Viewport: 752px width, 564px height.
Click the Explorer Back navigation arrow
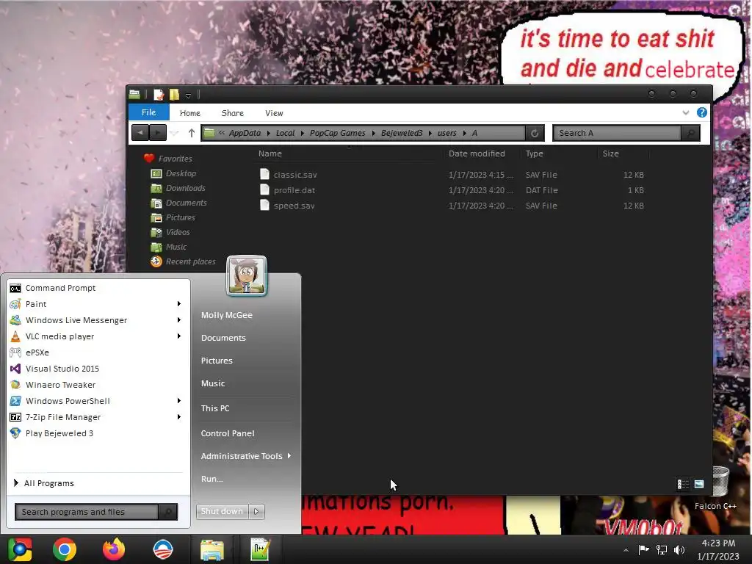click(x=140, y=133)
